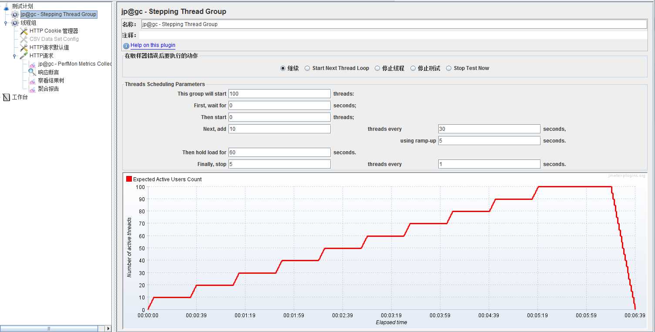Click the 察看结果树 listener icon
This screenshot has height=332, width=655.
(32, 80)
